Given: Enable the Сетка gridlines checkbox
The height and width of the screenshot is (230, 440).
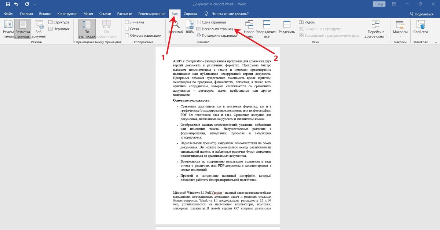Looking at the screenshot, I should pos(127,29).
